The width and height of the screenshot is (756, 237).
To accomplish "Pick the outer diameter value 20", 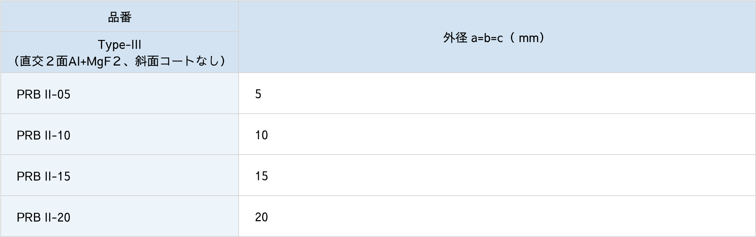I will click(x=261, y=217).
